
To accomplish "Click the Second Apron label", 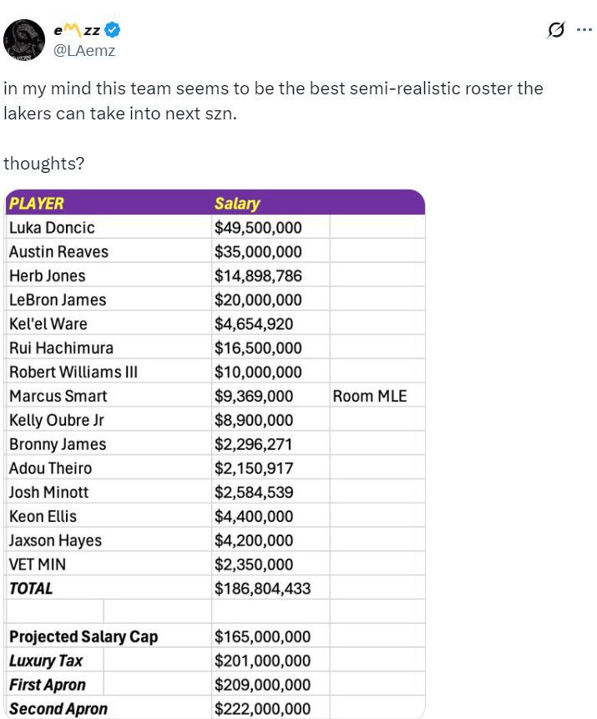I will [x=58, y=708].
